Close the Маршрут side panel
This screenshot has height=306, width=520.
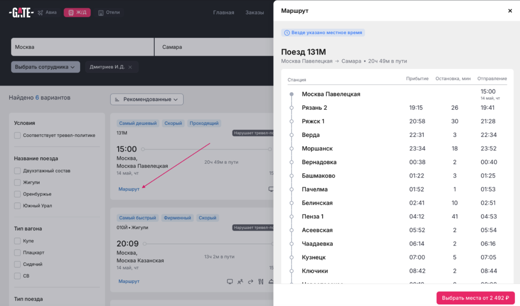[510, 11]
